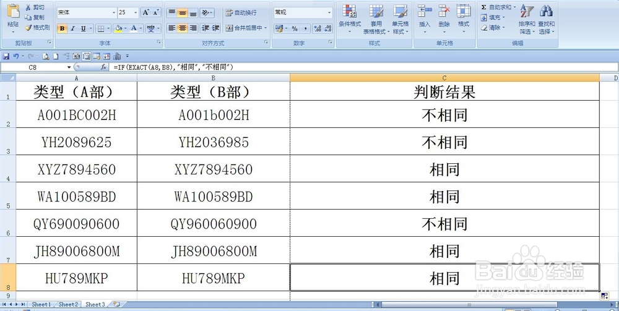Increase font size with the large A
This screenshot has height=311, width=619.
click(x=145, y=12)
